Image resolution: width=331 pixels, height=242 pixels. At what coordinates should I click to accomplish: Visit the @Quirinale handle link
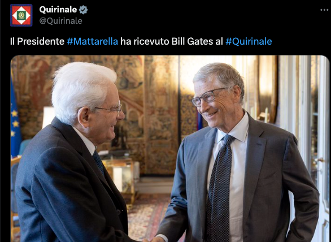point(61,21)
